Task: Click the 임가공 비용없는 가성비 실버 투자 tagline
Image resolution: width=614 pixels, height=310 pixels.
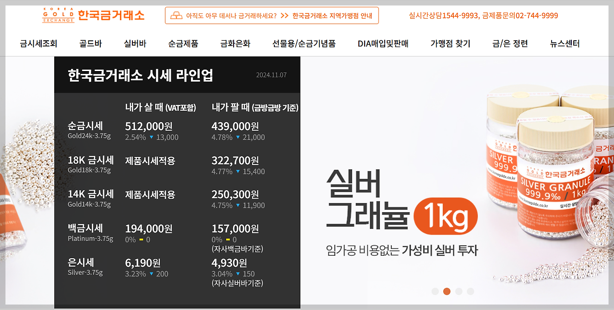Action: tap(402, 250)
